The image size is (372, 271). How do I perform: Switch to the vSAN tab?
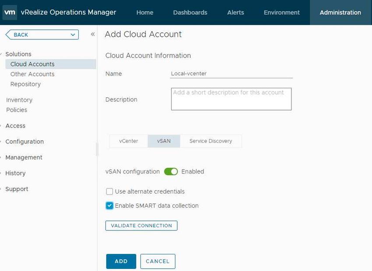pos(164,141)
